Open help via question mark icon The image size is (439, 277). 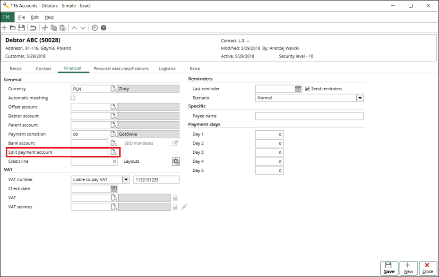103,28
